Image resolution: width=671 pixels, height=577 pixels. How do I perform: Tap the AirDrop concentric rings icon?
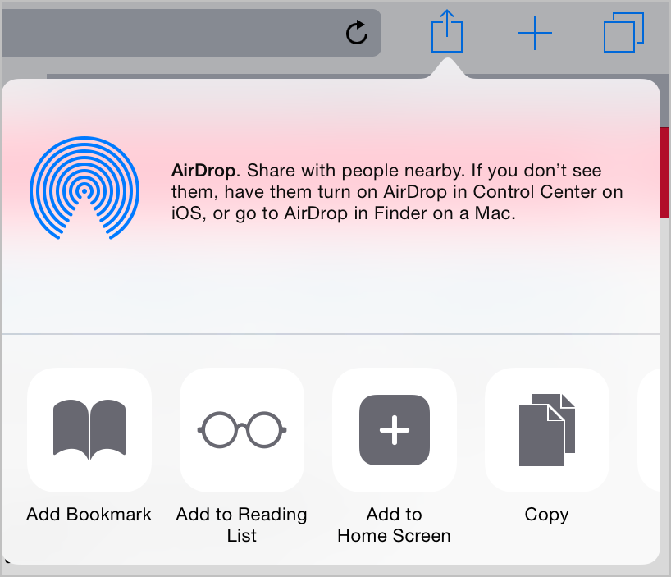point(84,188)
